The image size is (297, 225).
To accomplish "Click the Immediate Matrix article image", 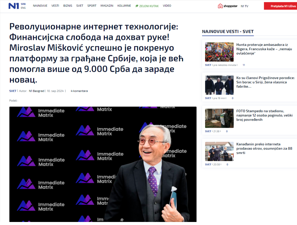I will pos(103,164).
